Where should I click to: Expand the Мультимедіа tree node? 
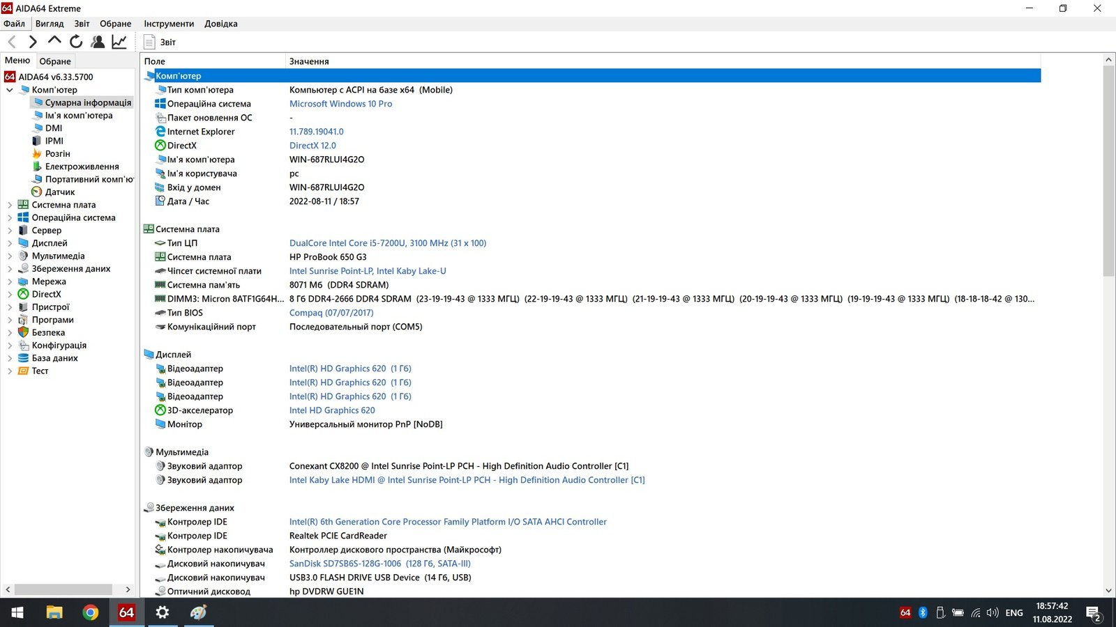coord(10,256)
